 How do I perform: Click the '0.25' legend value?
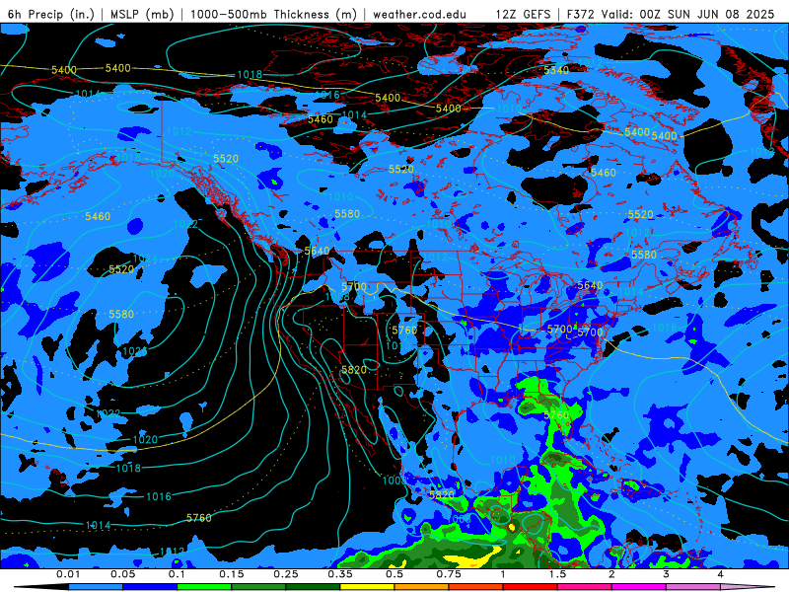click(286, 574)
